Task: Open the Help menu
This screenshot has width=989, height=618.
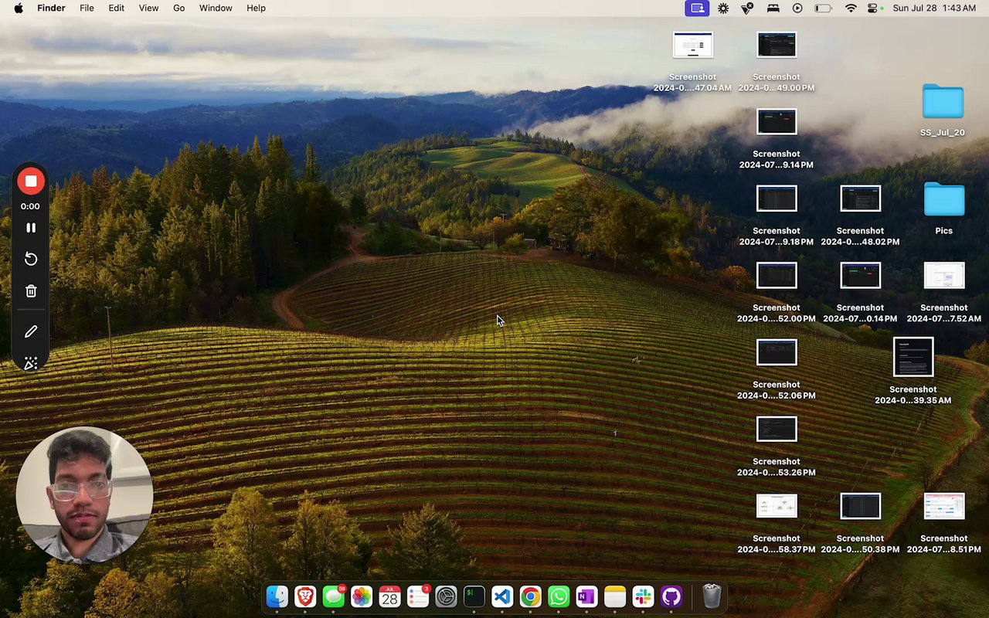Action: click(x=256, y=8)
